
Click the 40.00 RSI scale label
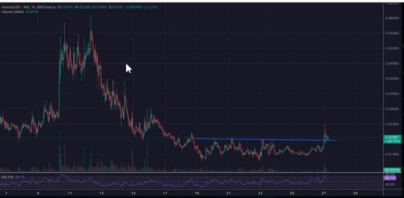tap(390, 185)
